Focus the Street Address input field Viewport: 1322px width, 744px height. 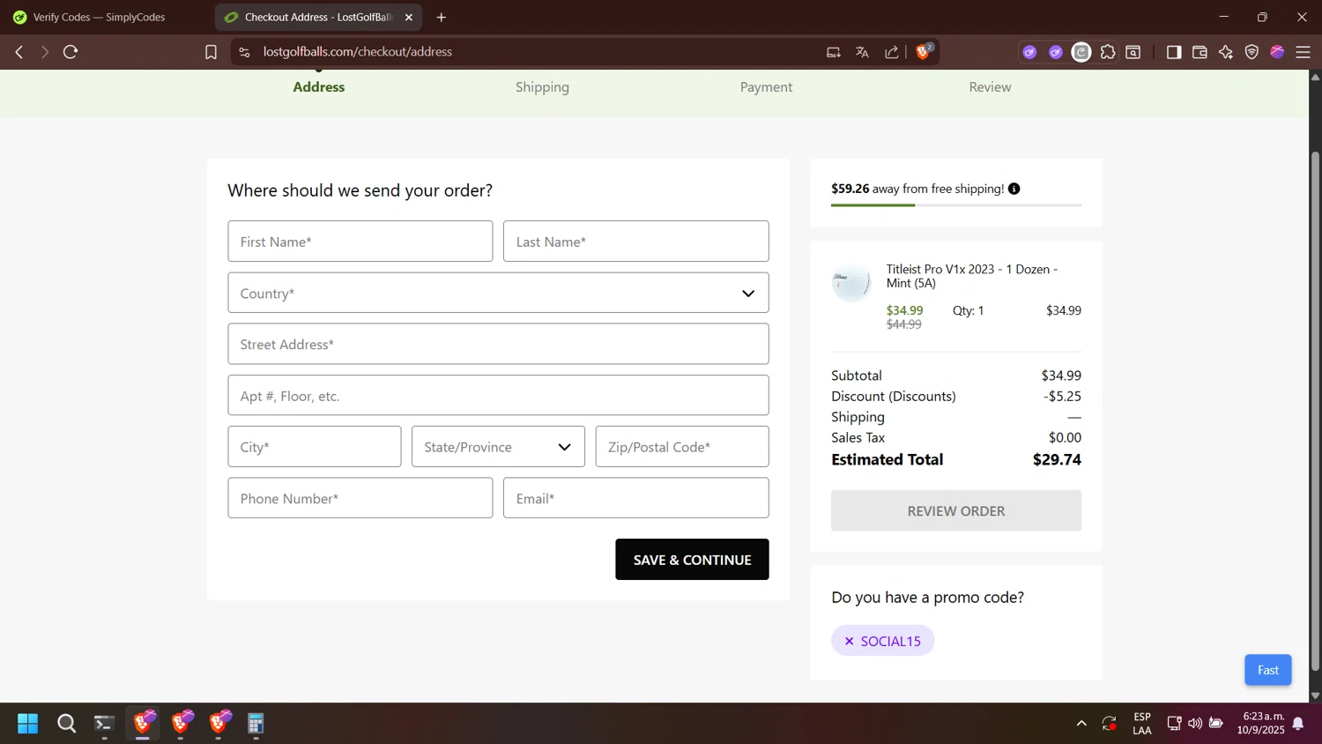point(498,344)
